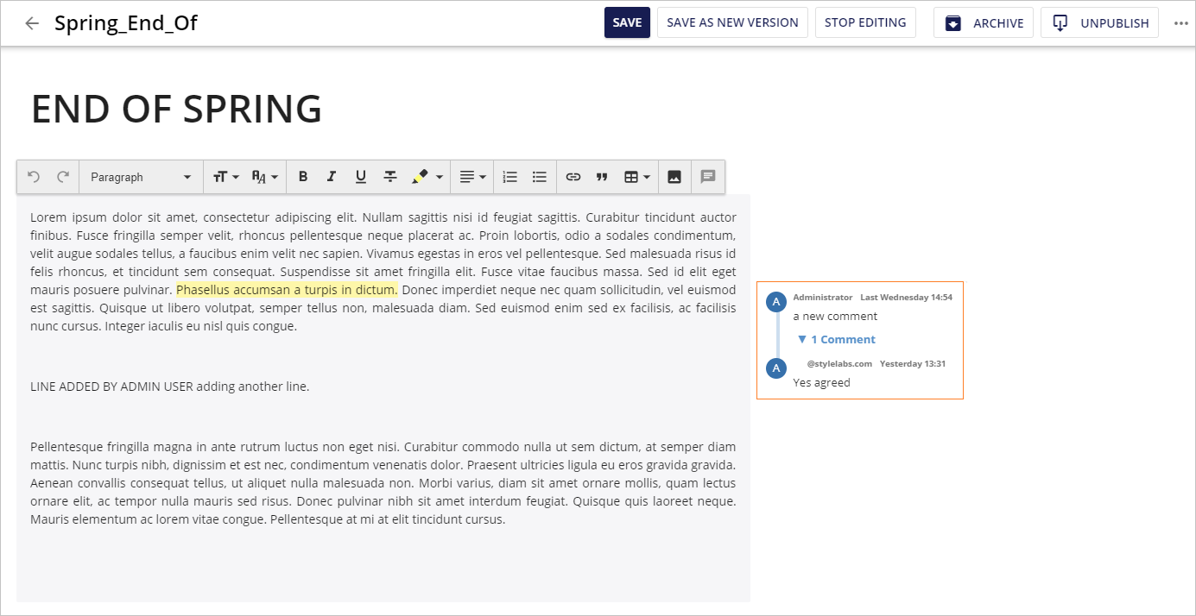Click the yellow highlighter marker
Viewport: 1196px width, 616px height.
click(x=420, y=177)
